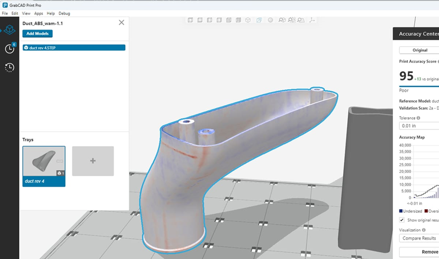Select the duct rev 4.STEP model entry

click(x=74, y=48)
